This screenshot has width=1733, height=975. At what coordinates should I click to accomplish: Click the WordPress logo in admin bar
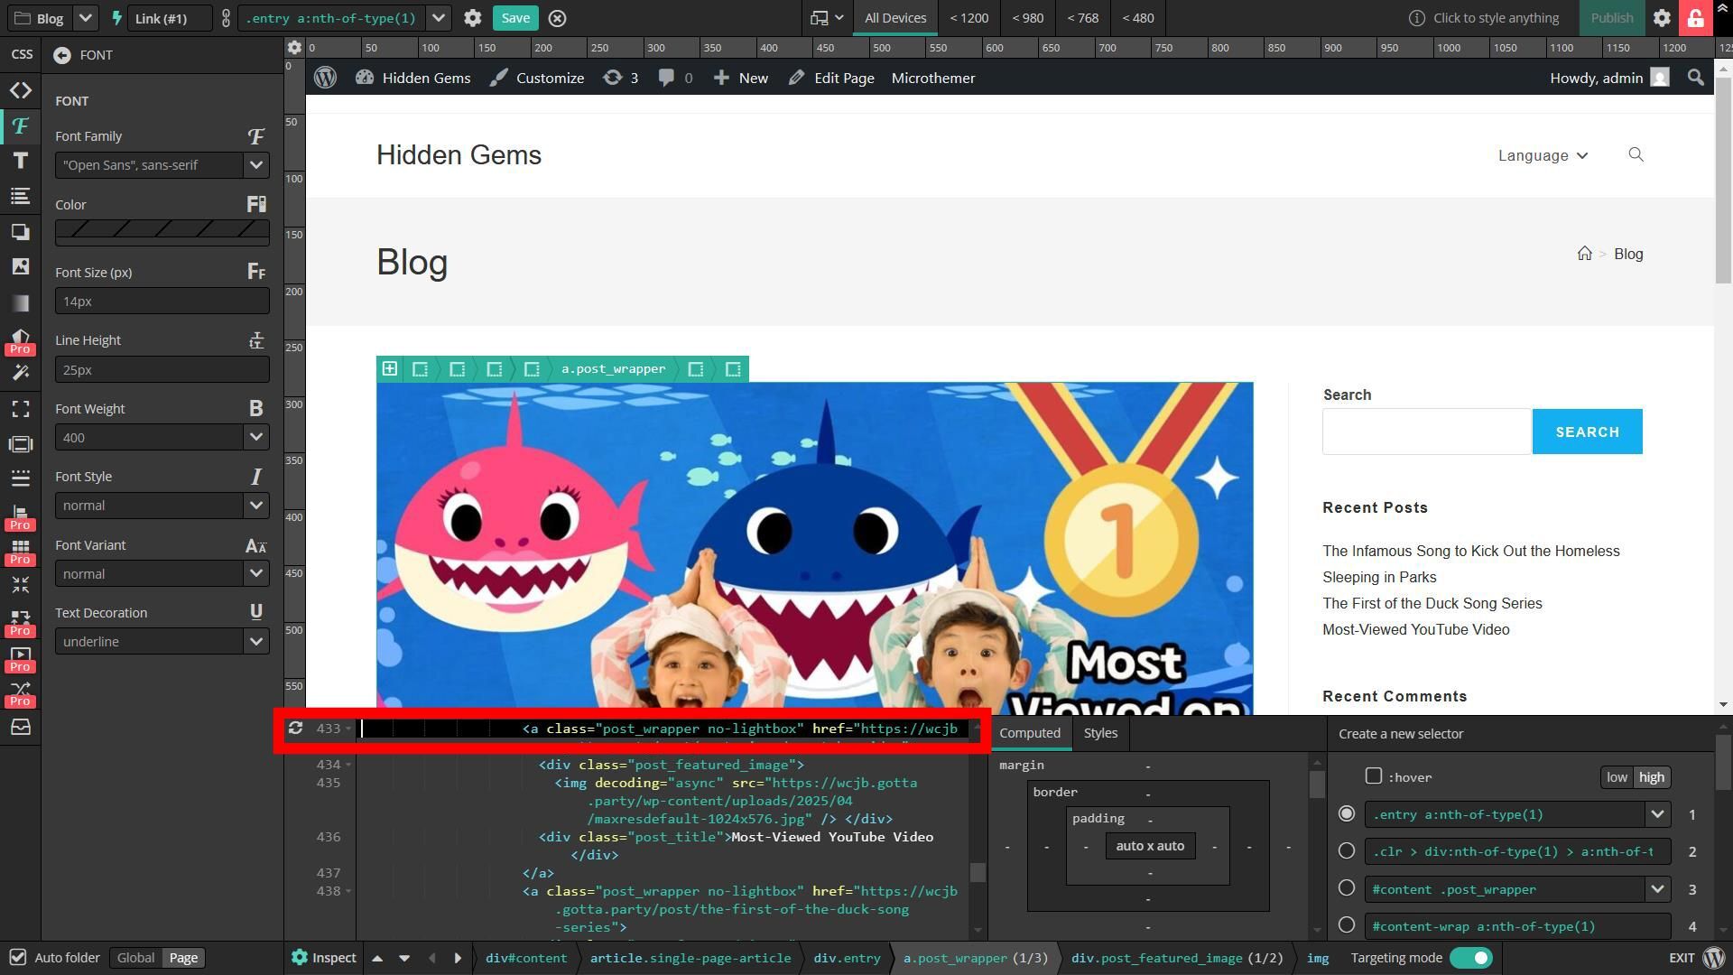325,78
